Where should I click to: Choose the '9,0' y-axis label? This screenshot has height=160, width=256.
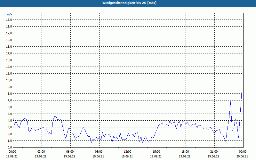pos(10,87)
